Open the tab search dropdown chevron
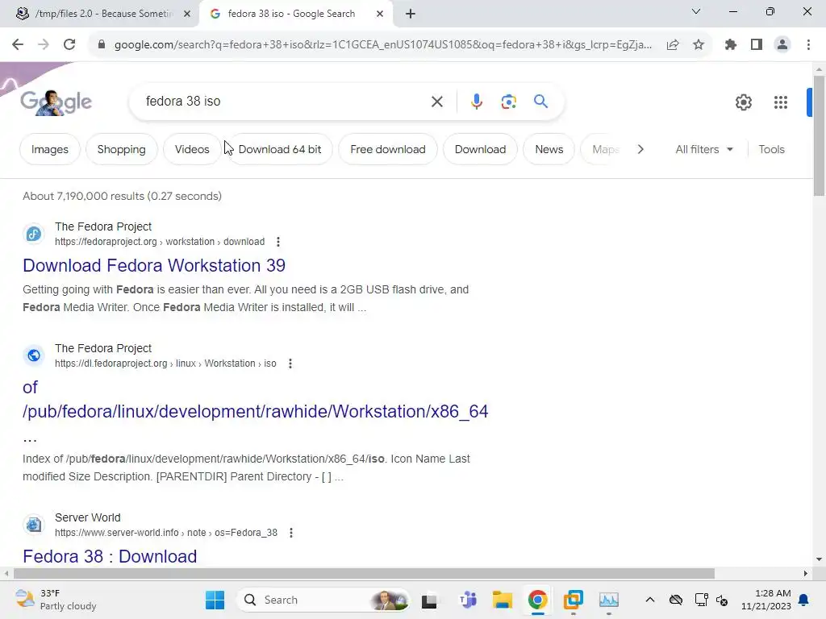The height and width of the screenshot is (619, 826). (x=696, y=11)
